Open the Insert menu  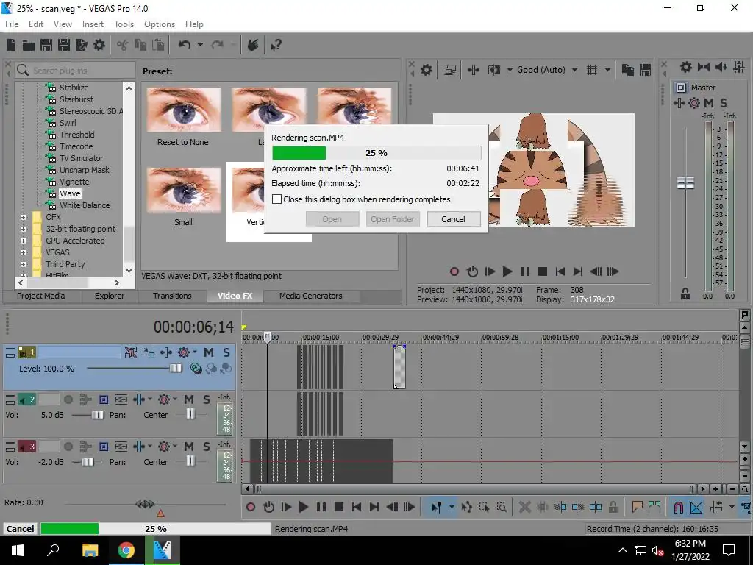point(93,24)
